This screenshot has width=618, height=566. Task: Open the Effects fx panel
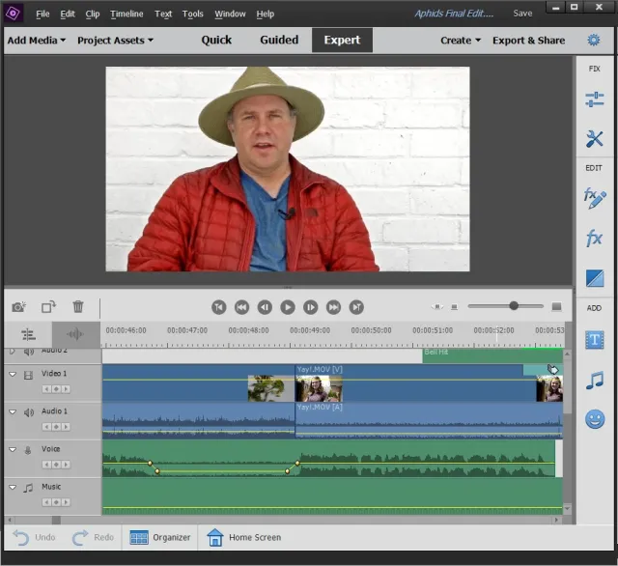pyautogui.click(x=595, y=239)
